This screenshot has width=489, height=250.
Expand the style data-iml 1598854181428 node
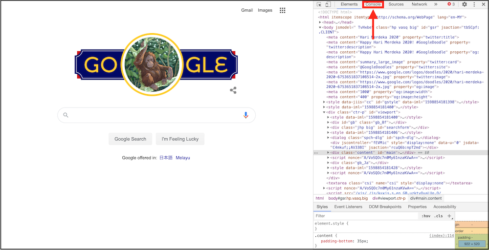[328, 168]
